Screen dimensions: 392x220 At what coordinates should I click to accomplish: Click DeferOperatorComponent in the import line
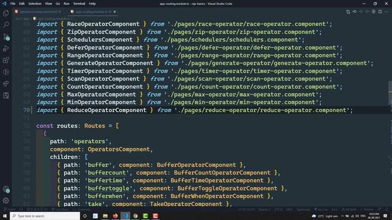coord(105,48)
